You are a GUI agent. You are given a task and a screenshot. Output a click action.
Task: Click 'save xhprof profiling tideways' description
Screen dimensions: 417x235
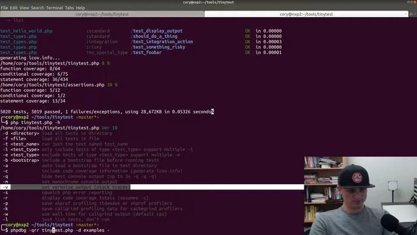point(107,203)
